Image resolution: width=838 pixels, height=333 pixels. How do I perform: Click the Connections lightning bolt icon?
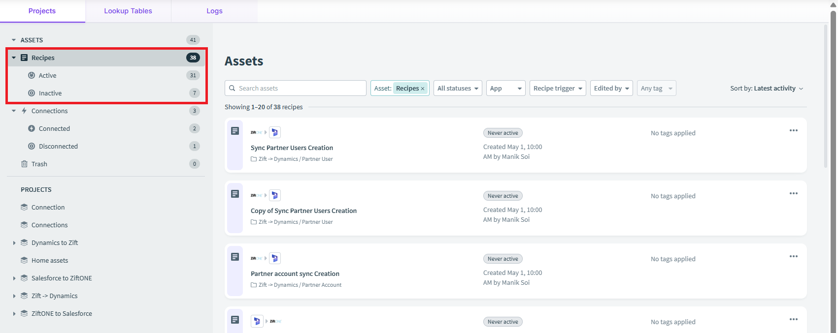24,111
